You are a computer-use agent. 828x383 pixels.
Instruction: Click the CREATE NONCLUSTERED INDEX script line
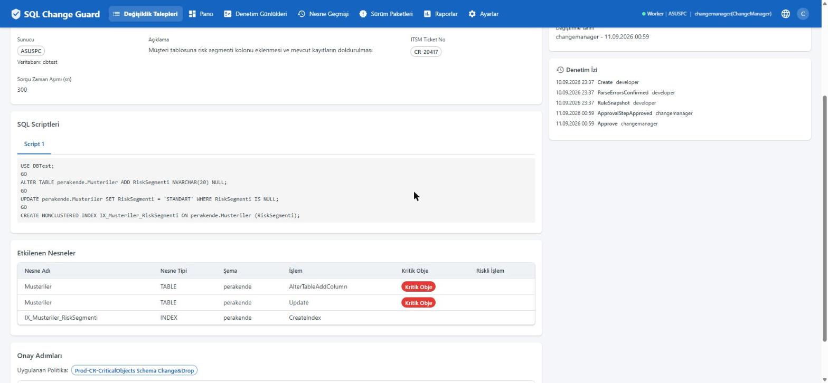160,215
